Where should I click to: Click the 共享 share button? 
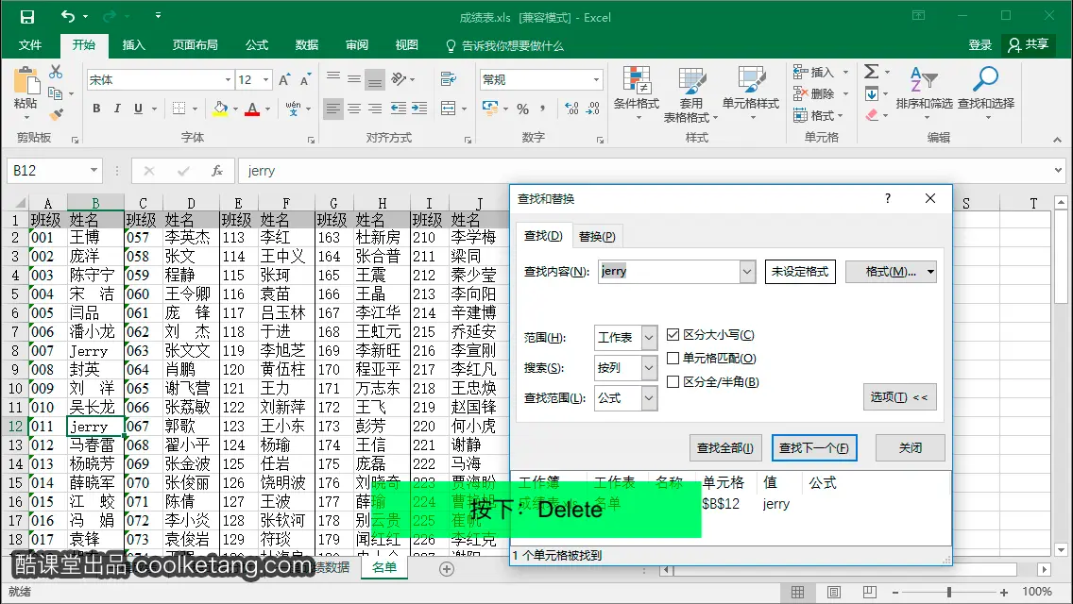tap(1028, 44)
